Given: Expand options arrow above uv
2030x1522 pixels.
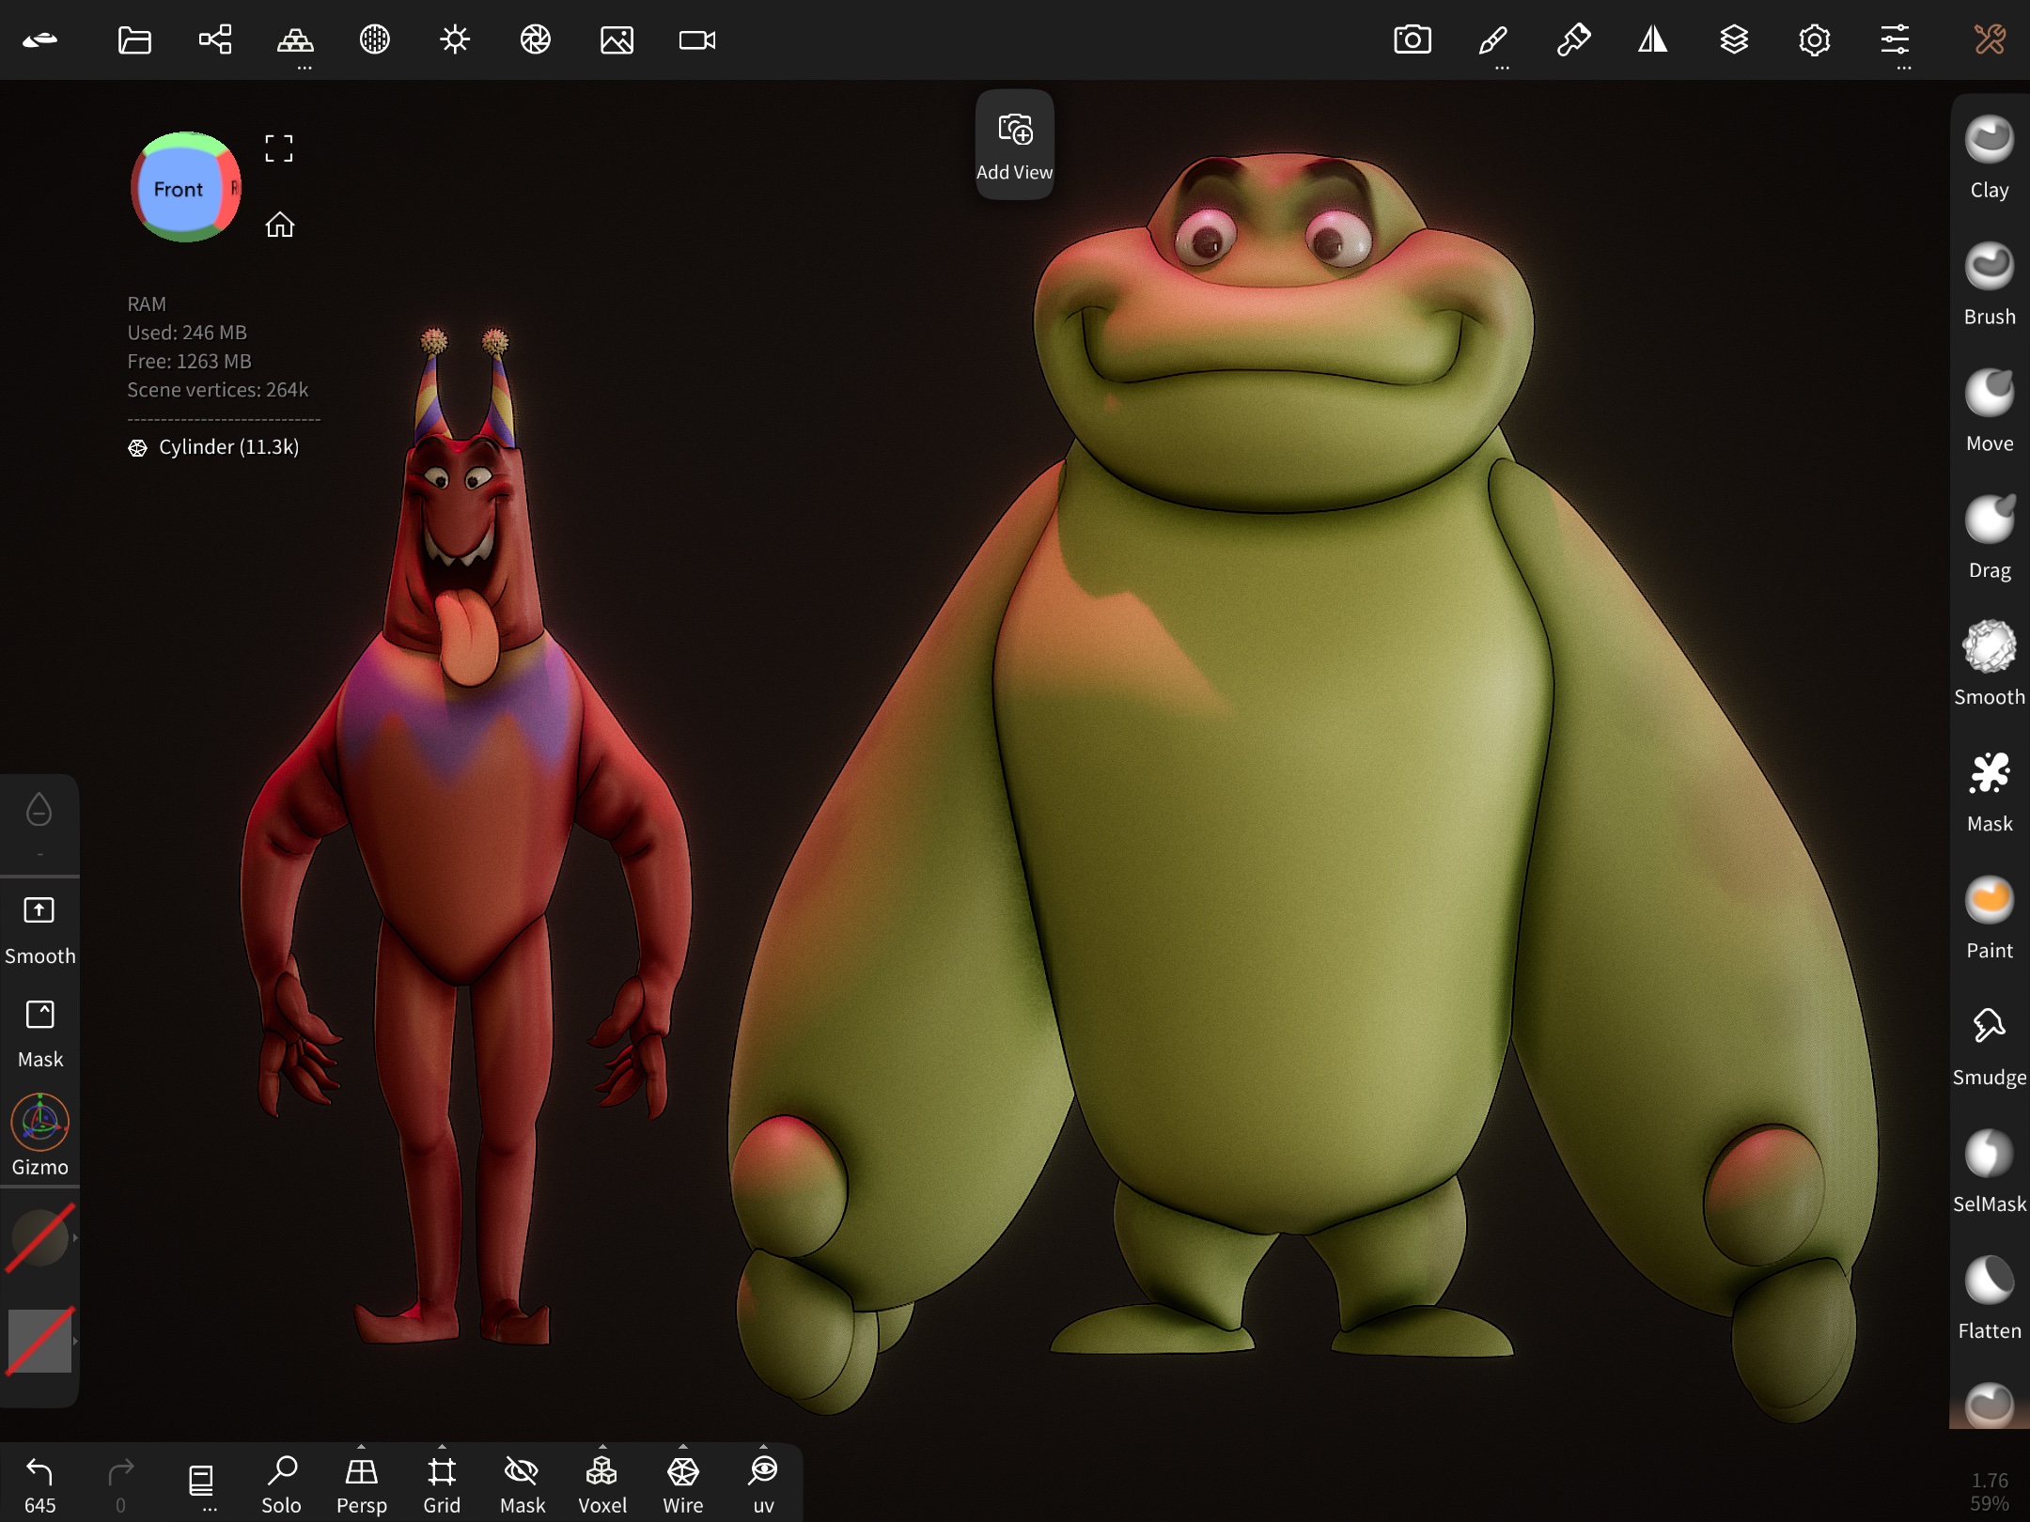Looking at the screenshot, I should pyautogui.click(x=763, y=1447).
